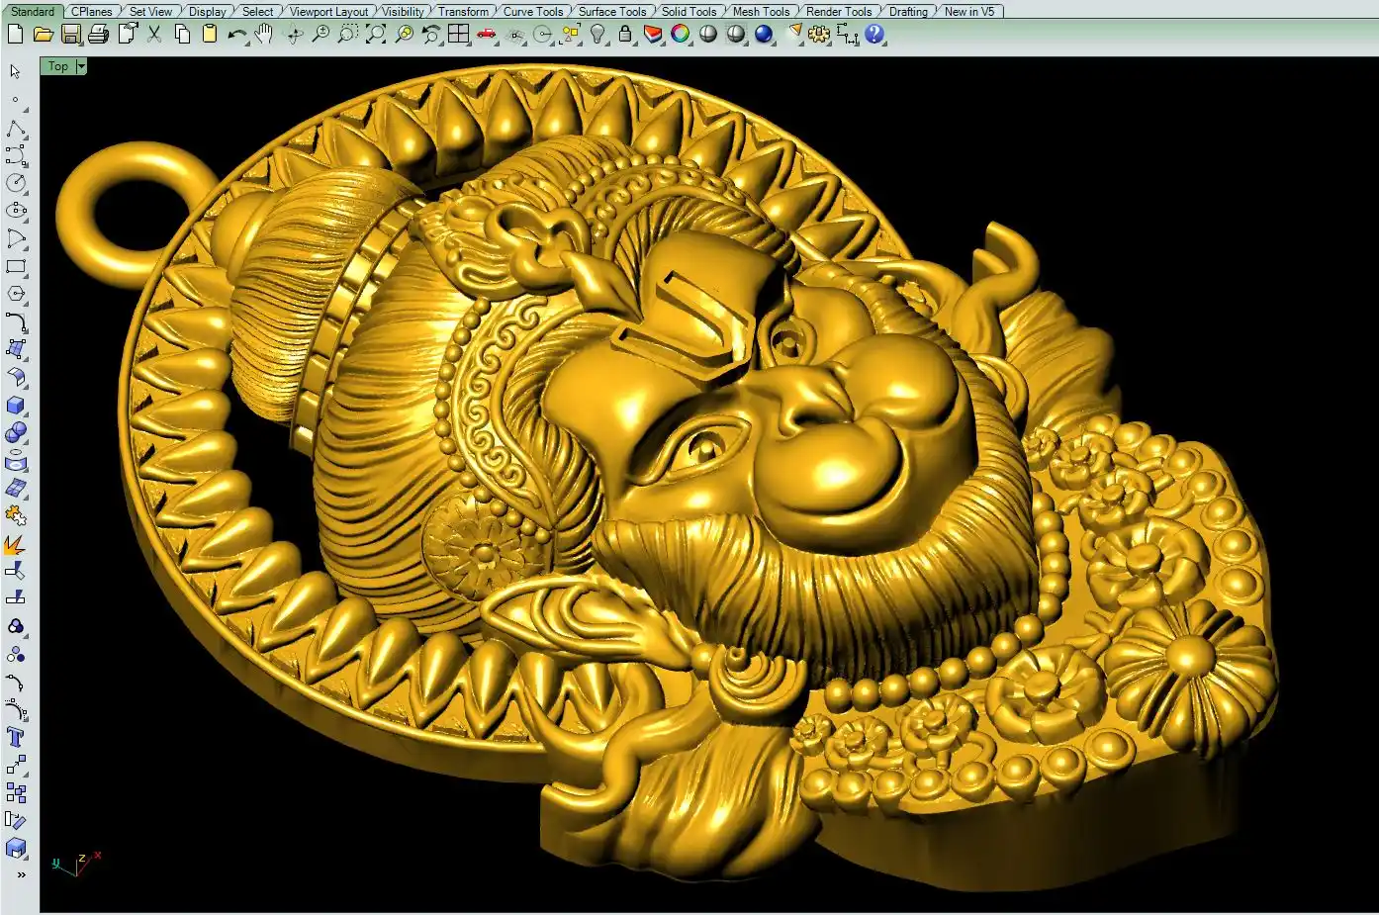Toggle the Lock objects padlock icon

(x=625, y=35)
